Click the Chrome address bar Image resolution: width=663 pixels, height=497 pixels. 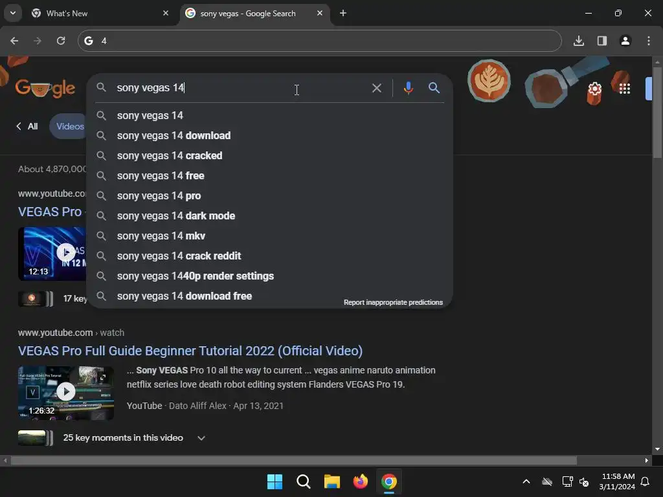point(319,41)
